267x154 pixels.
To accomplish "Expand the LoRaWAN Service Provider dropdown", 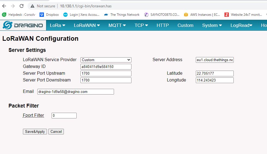I will pyautogui.click(x=106, y=60).
